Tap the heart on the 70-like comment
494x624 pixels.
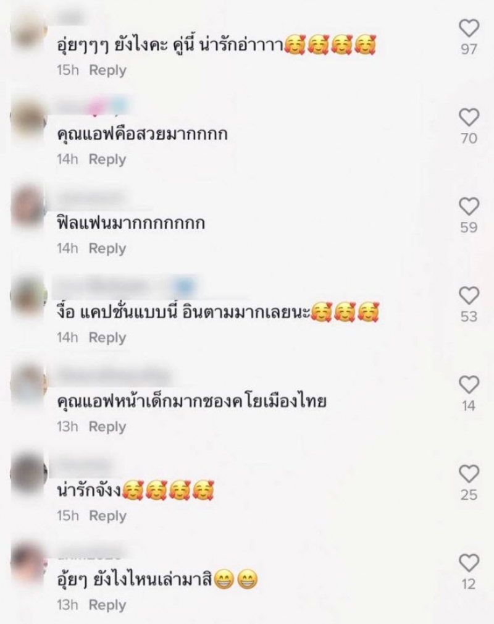[x=469, y=117]
